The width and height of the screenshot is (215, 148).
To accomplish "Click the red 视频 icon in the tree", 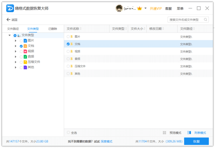I will tap(25, 51).
